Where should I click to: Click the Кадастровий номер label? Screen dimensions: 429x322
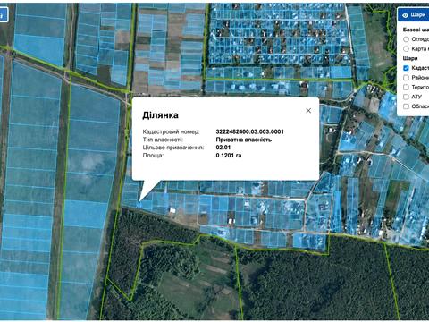[171, 131]
